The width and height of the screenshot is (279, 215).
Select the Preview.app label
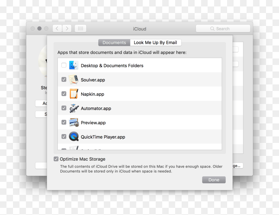[x=93, y=122]
